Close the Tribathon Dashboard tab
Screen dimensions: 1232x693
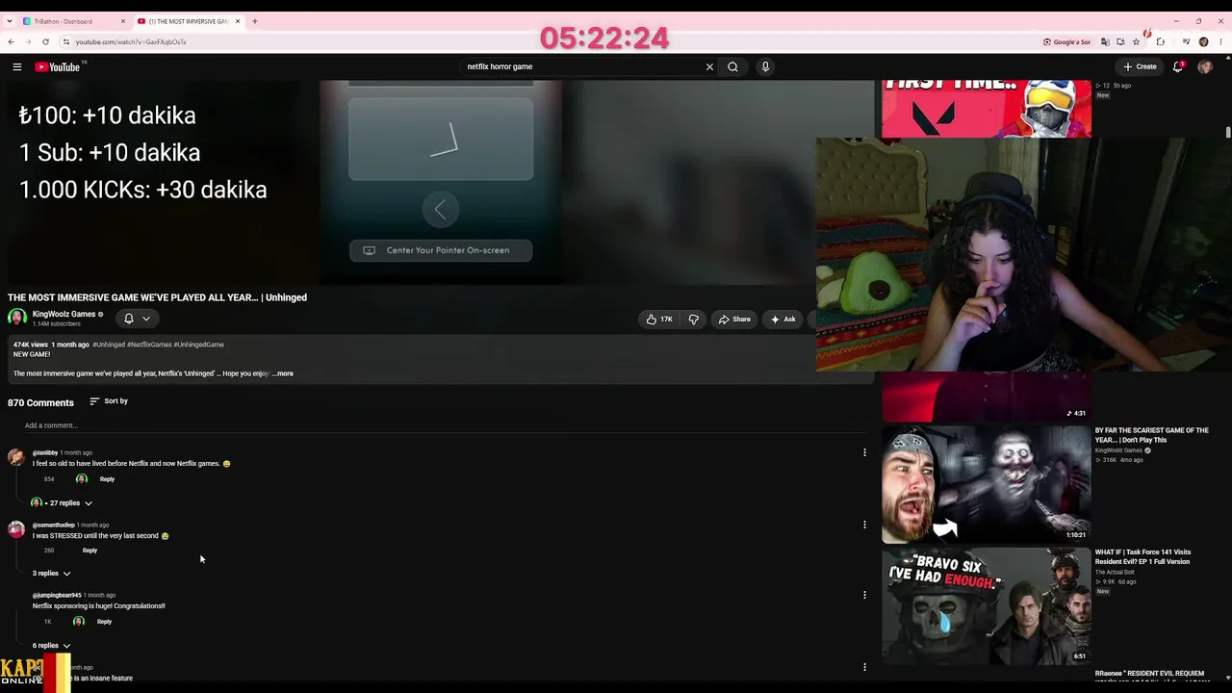[x=123, y=21]
